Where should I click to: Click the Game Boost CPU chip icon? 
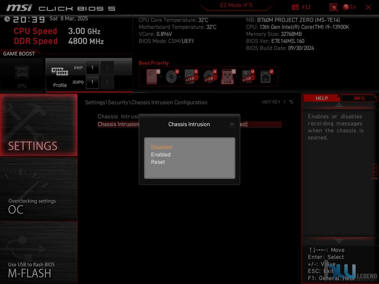(22, 72)
